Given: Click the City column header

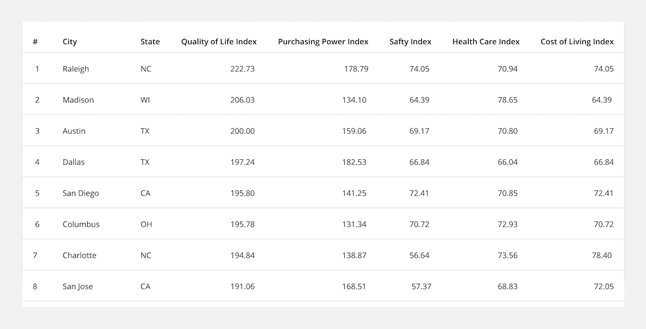Looking at the screenshot, I should tap(69, 42).
